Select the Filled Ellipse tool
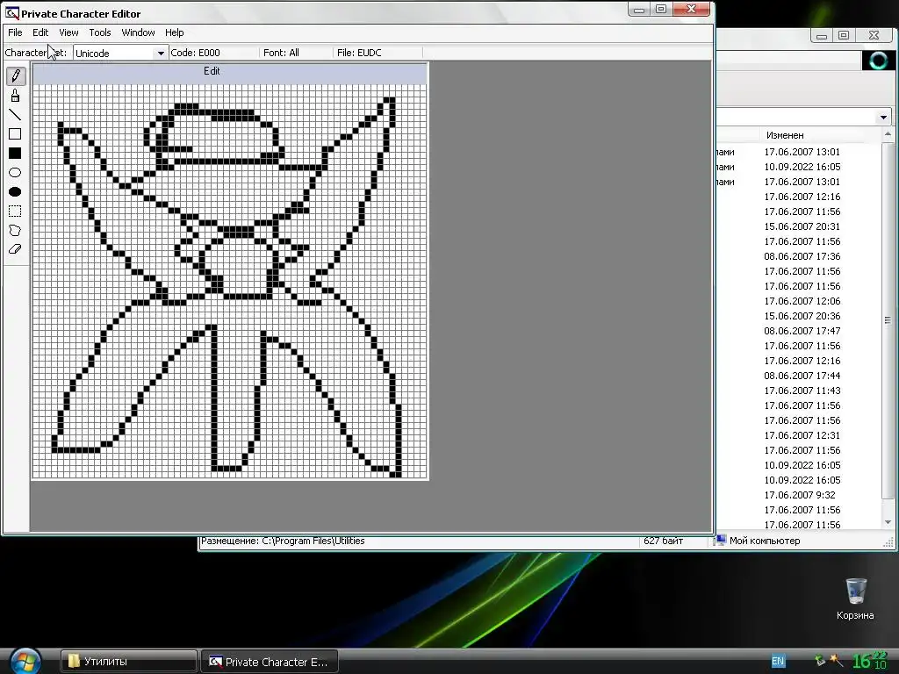The height and width of the screenshot is (674, 899). coord(16,191)
